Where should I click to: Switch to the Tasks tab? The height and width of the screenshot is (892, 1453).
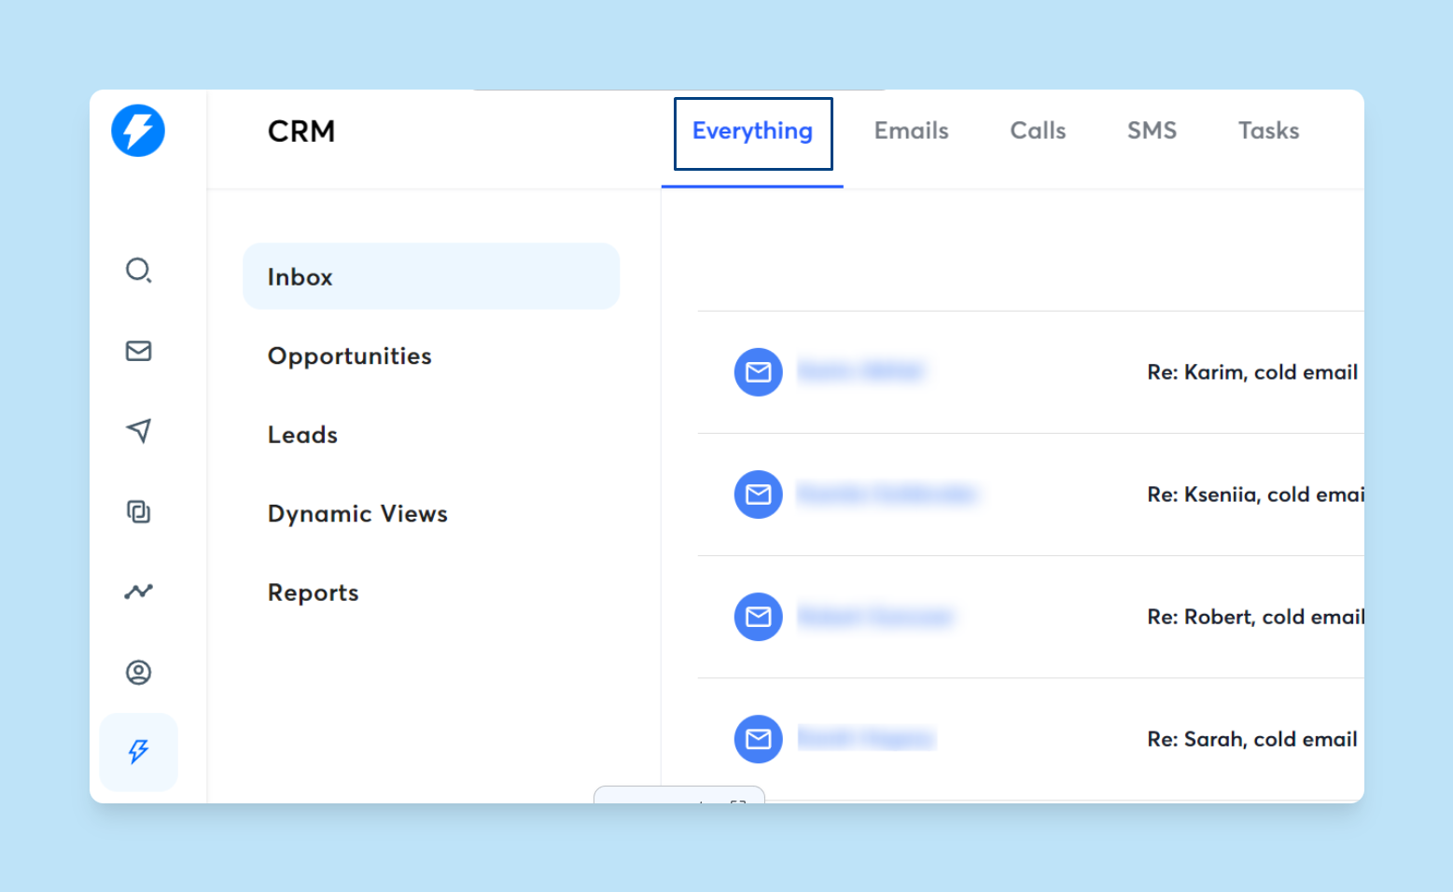point(1268,131)
